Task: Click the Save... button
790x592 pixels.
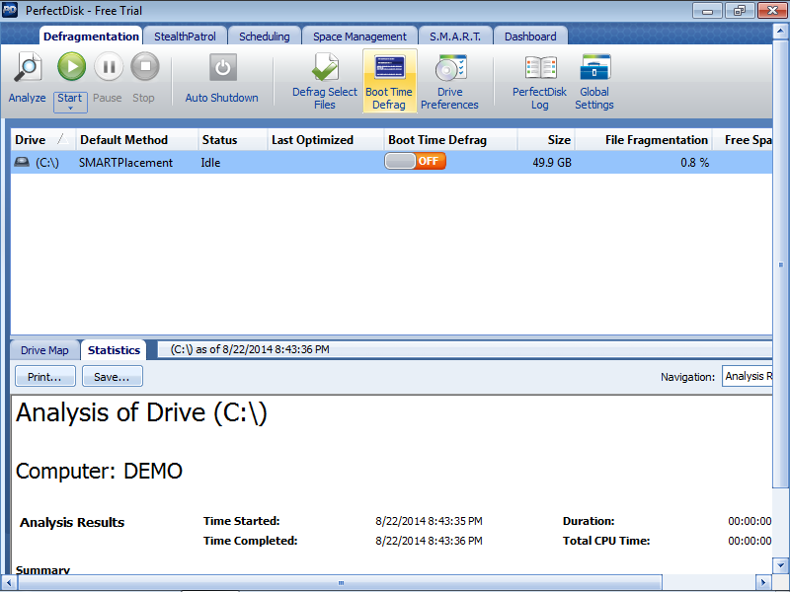Action: tap(112, 376)
